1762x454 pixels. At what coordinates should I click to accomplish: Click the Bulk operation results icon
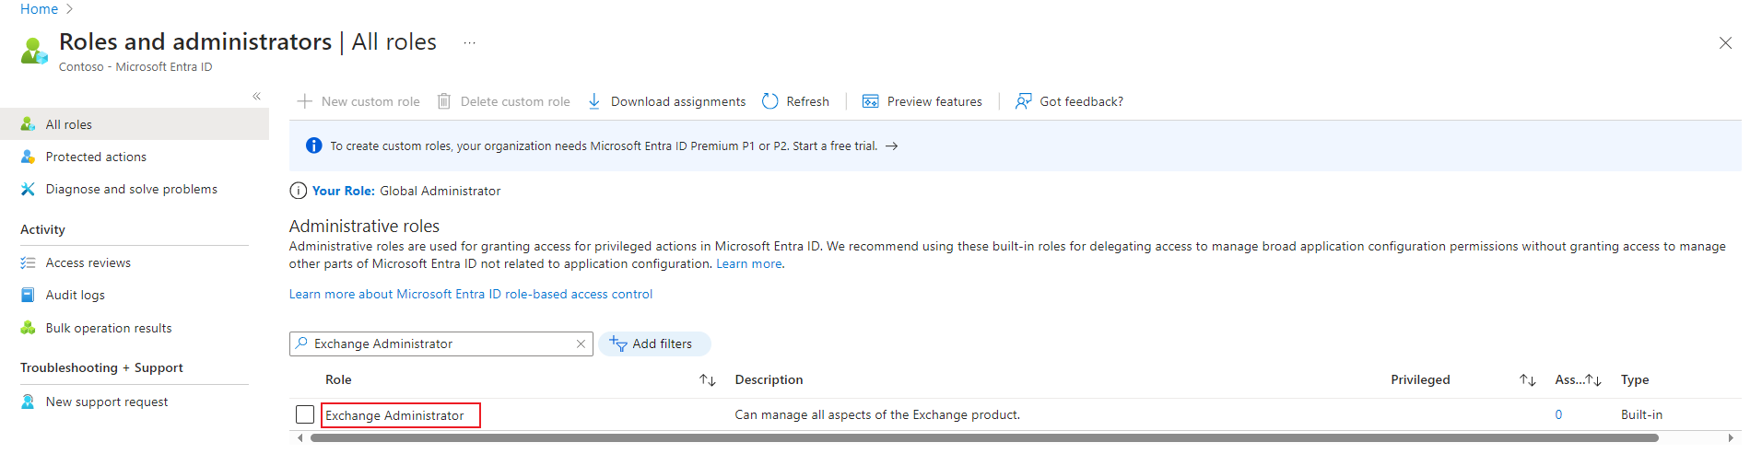click(x=29, y=328)
